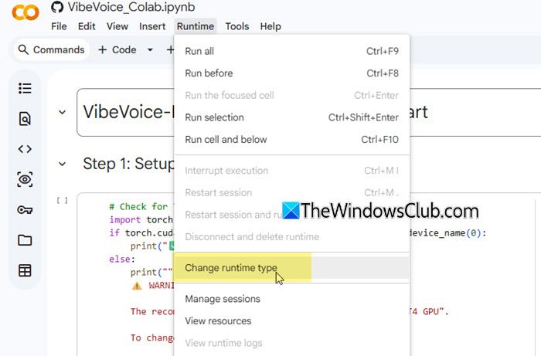Choose Change runtime type

click(292, 268)
